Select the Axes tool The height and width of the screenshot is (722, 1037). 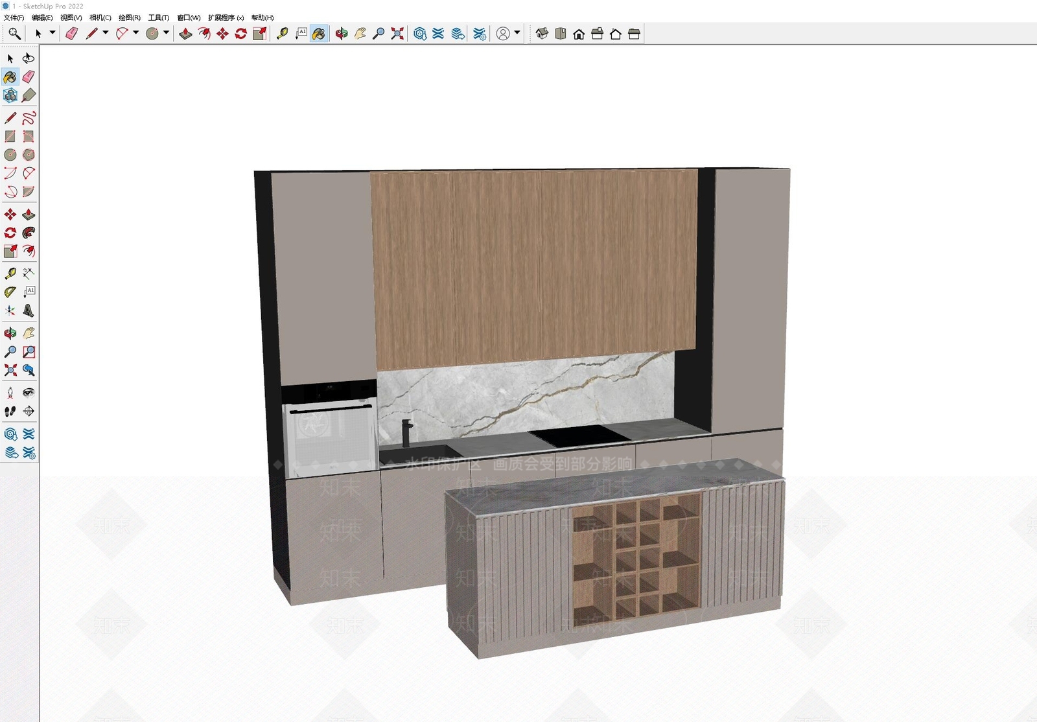(10, 310)
